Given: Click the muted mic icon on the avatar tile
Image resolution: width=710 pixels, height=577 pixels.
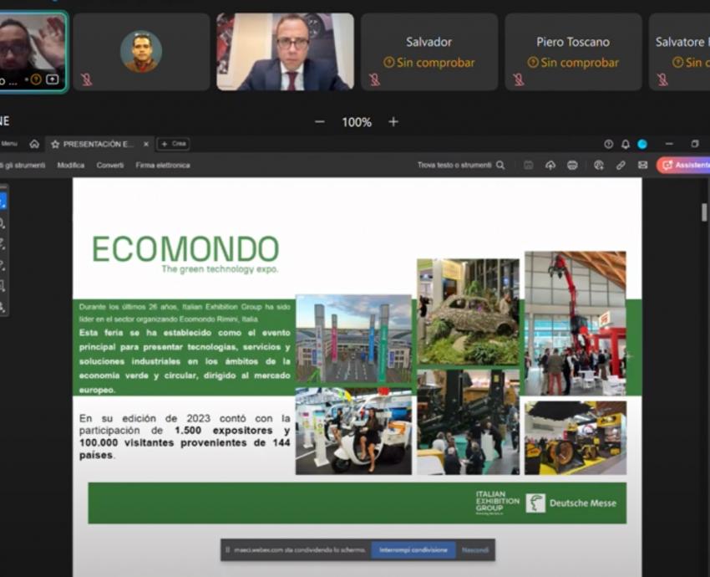Looking at the screenshot, I should coord(86,79).
